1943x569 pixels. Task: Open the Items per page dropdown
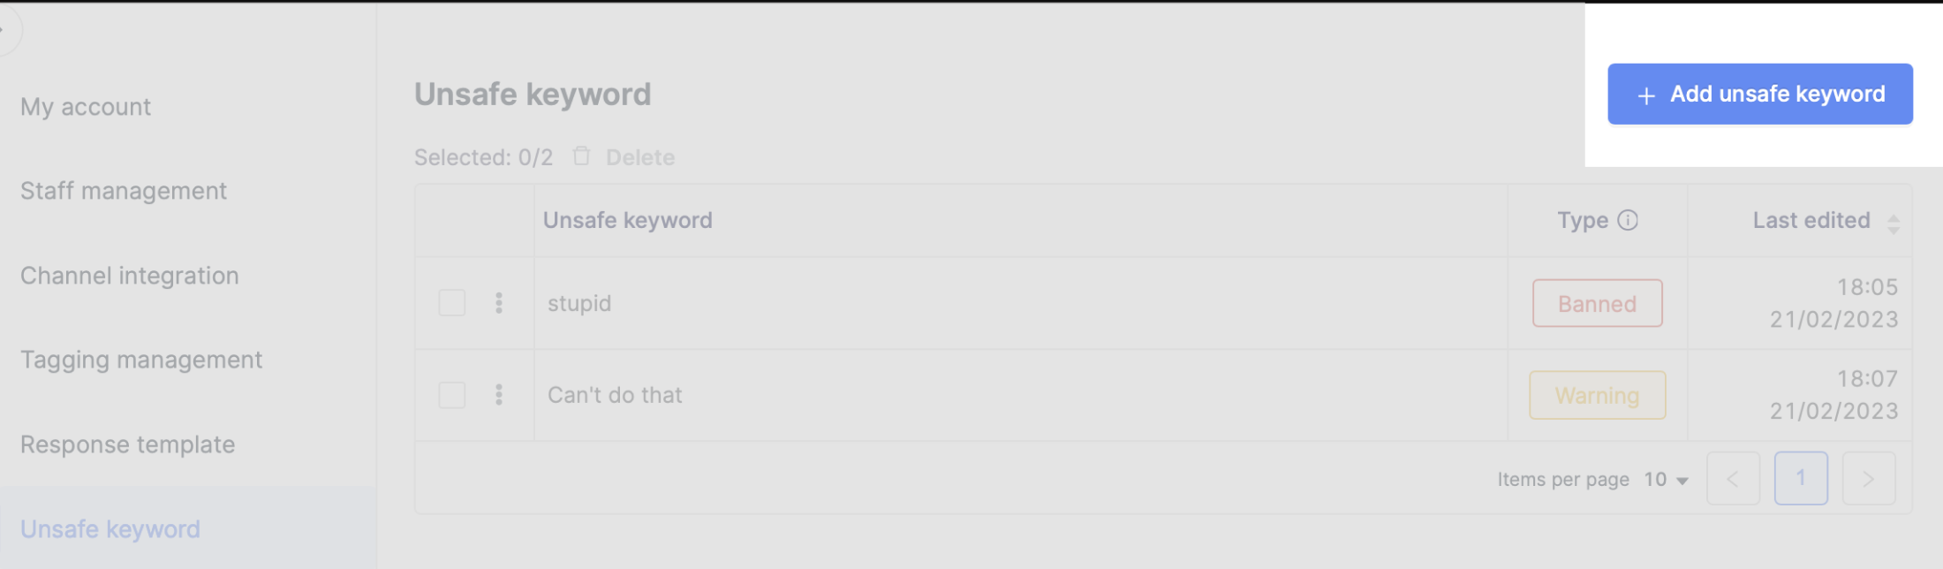pyautogui.click(x=1667, y=480)
